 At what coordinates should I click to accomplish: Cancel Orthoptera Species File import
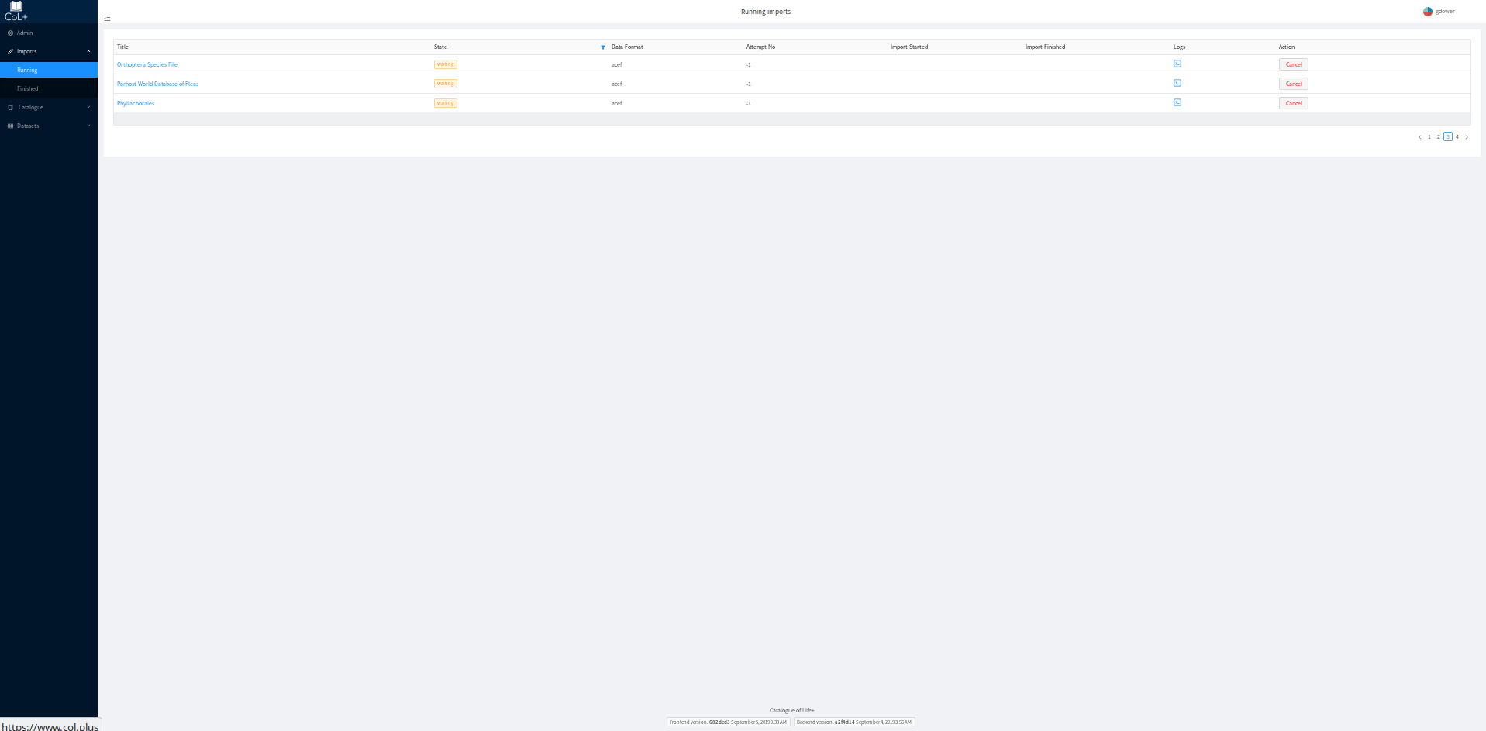(1293, 64)
